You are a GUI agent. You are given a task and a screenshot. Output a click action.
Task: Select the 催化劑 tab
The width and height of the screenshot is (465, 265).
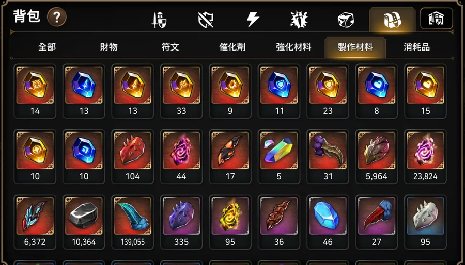pos(232,47)
